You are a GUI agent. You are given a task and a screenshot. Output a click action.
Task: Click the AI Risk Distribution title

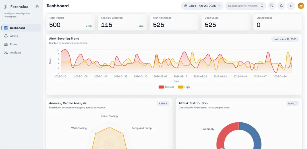click(193, 103)
